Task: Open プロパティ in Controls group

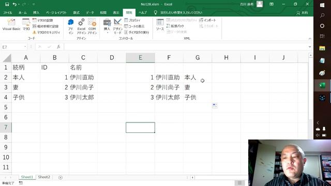Action: pos(132,20)
